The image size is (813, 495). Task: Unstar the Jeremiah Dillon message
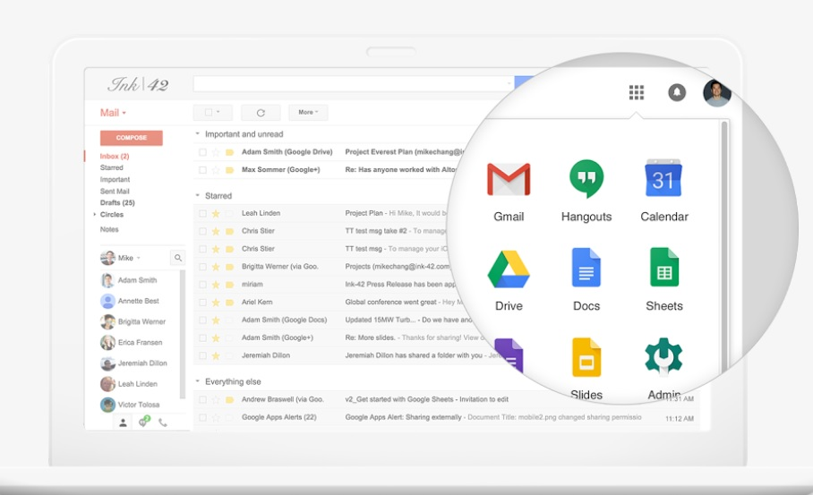(216, 355)
